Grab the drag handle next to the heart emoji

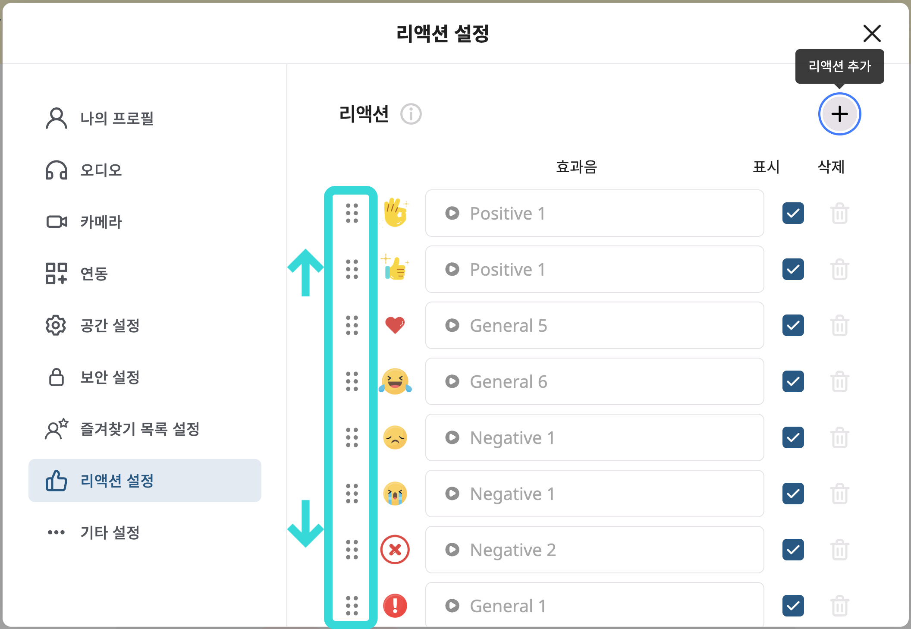(352, 326)
